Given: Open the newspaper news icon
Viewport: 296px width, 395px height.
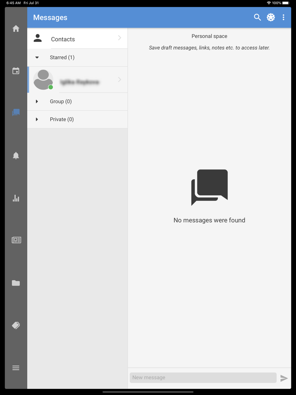Looking at the screenshot, I should click(16, 240).
